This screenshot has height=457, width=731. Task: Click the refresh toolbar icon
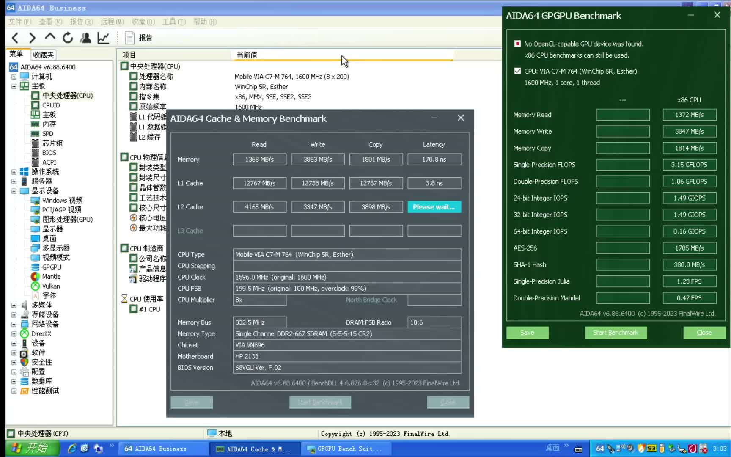tap(68, 38)
